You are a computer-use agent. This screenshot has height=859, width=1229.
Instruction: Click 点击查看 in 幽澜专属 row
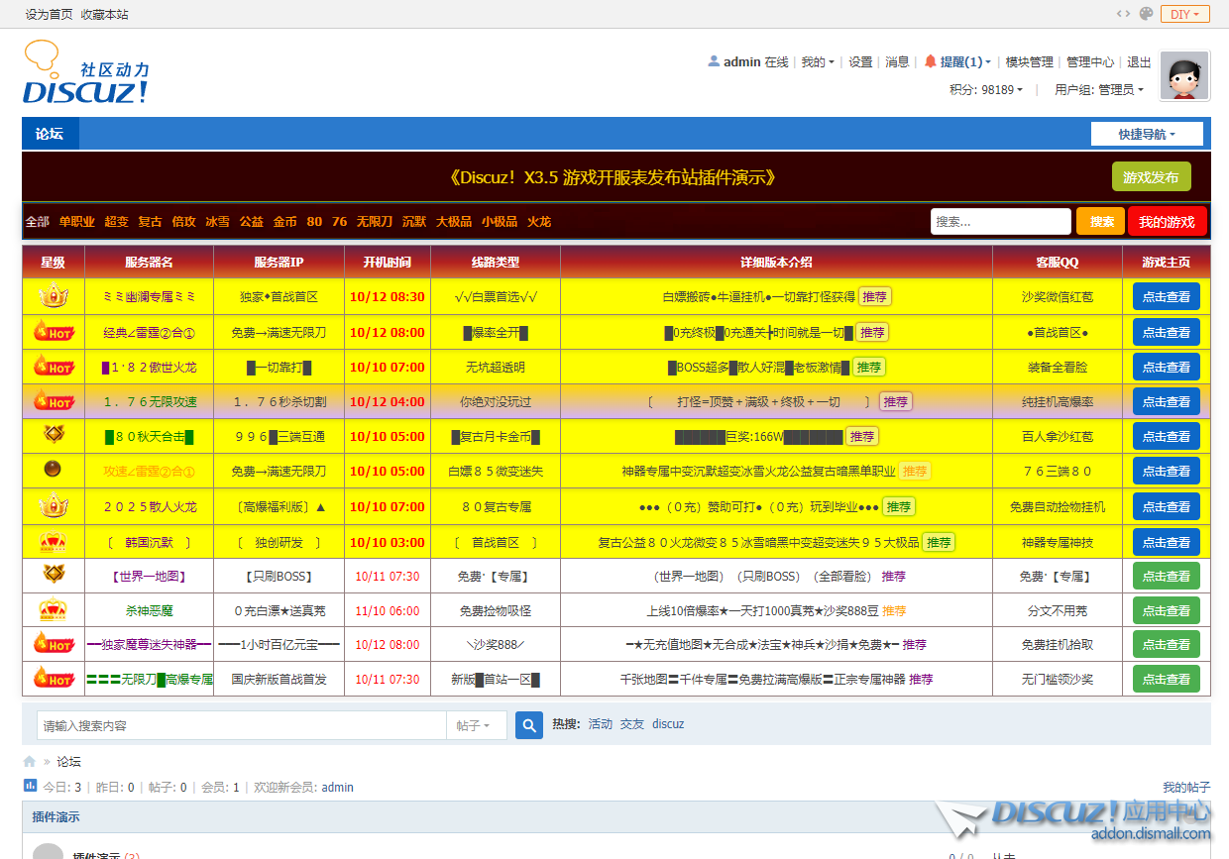point(1167,296)
